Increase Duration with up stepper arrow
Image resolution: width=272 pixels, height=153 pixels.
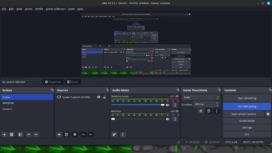217,103
